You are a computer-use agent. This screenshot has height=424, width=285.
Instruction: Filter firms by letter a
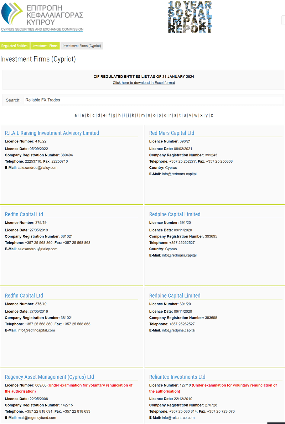(x=83, y=115)
